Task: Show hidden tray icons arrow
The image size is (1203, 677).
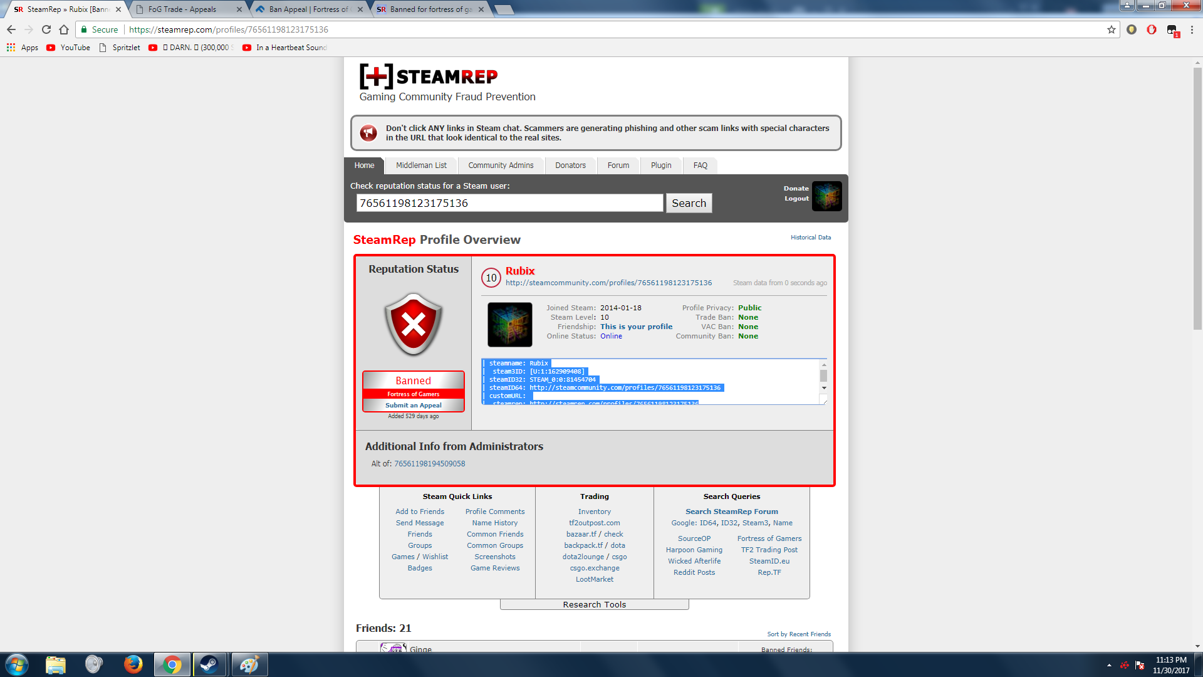Action: [1109, 665]
